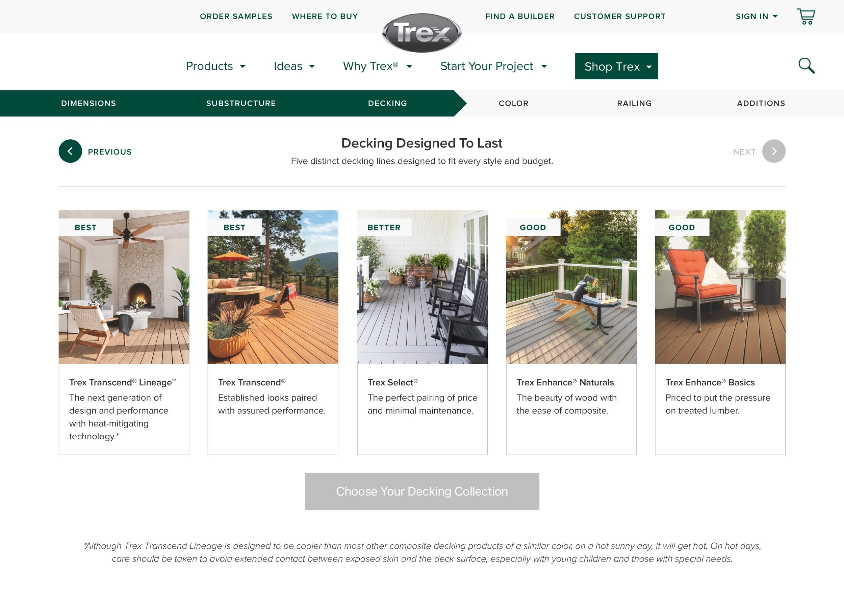Open the shopping cart icon
The width and height of the screenshot is (844, 604).
tap(806, 16)
